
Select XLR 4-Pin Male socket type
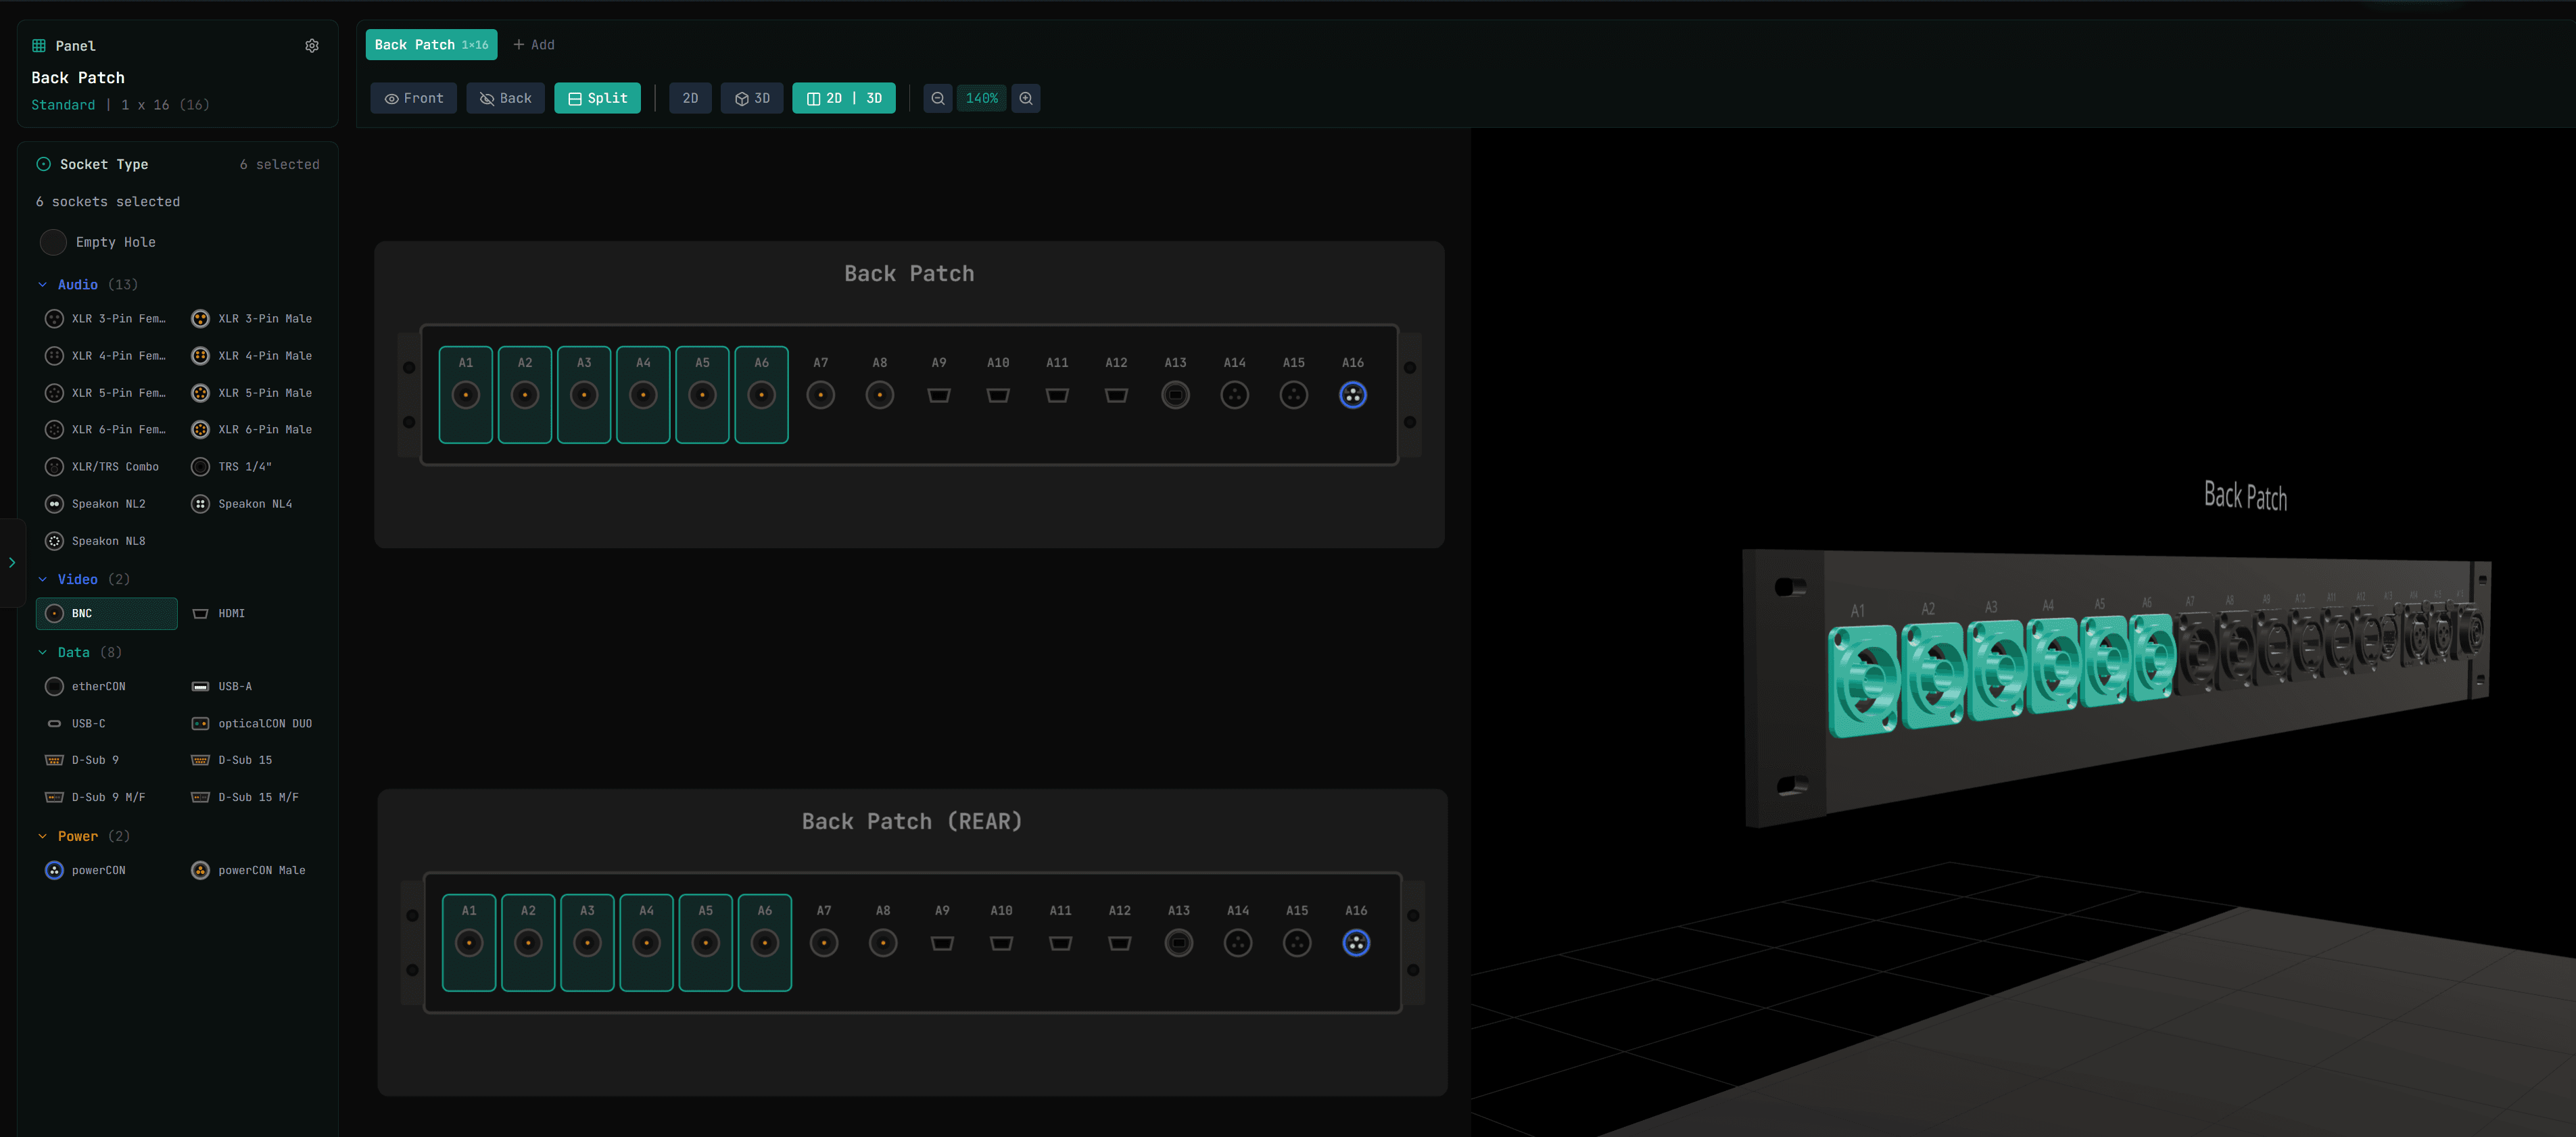coord(253,356)
